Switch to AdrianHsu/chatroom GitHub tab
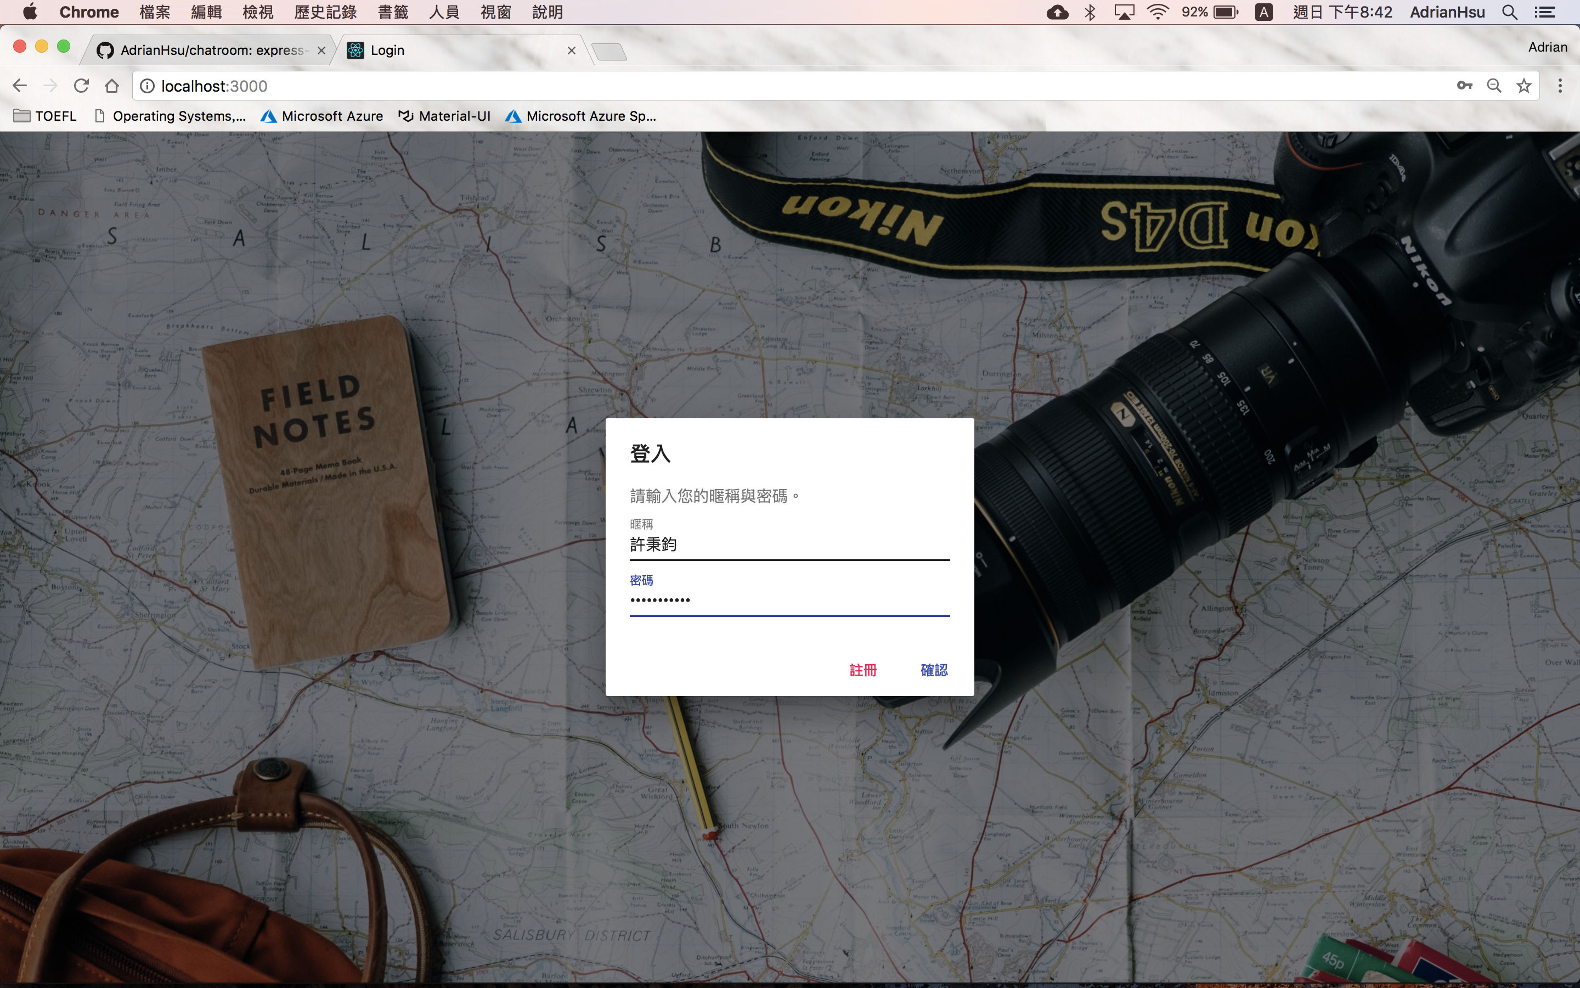The width and height of the screenshot is (1580, 988). click(209, 50)
